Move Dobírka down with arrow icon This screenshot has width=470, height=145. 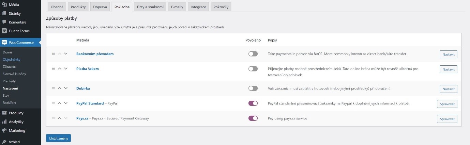[x=66, y=88]
